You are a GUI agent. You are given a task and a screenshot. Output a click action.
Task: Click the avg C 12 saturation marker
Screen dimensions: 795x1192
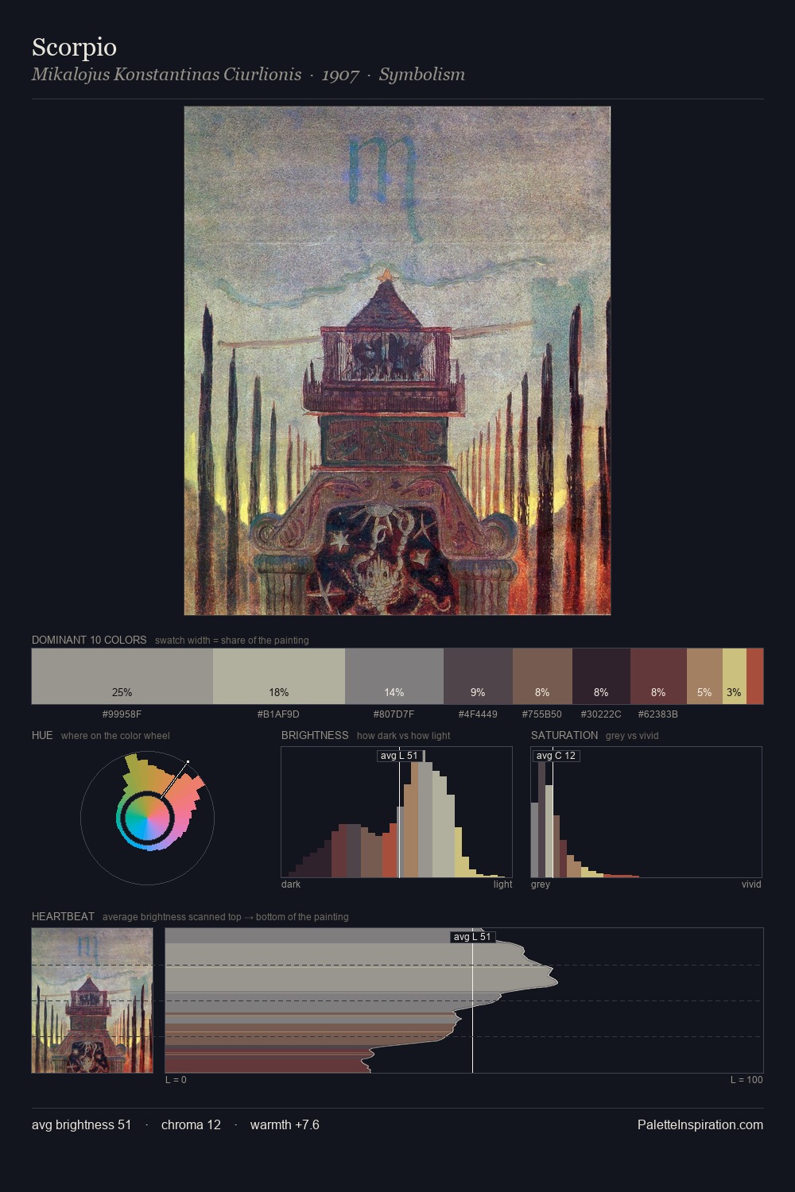pyautogui.click(x=556, y=756)
